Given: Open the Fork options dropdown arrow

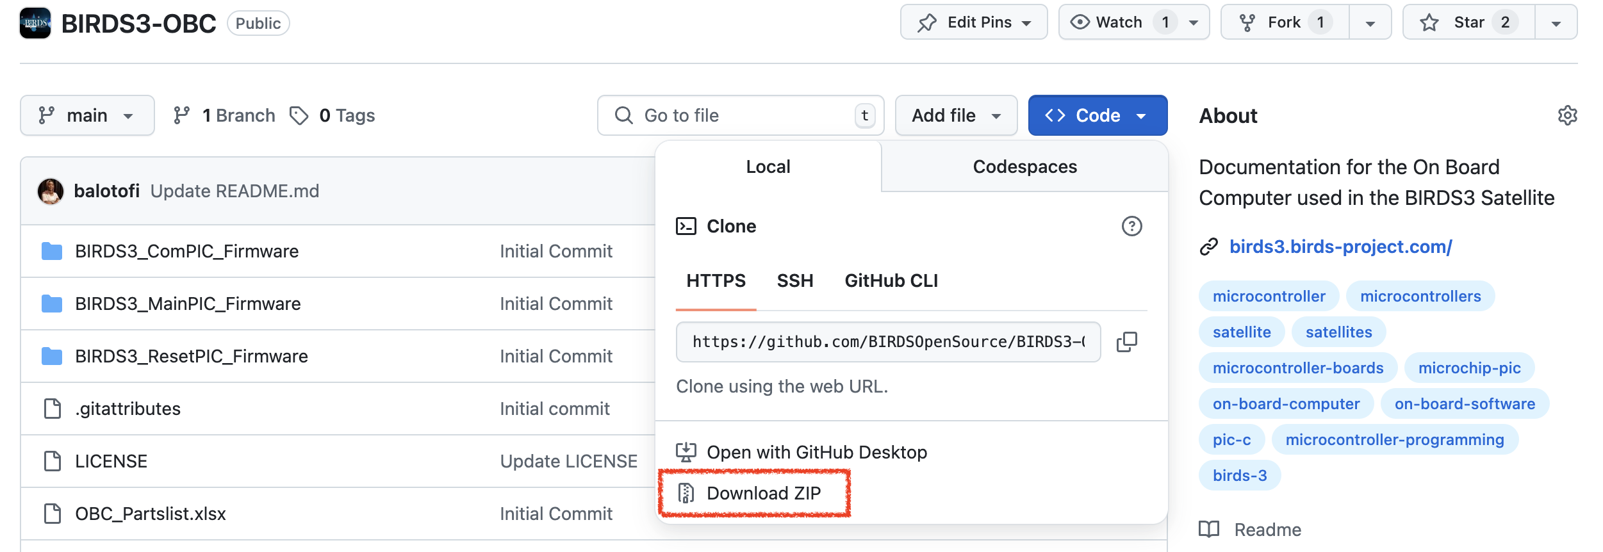Looking at the screenshot, I should (x=1370, y=23).
